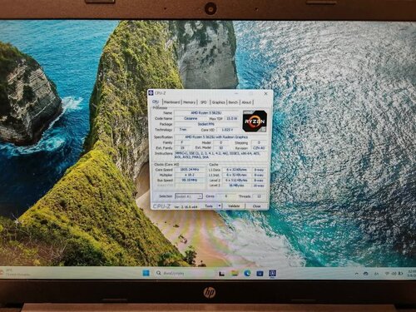Show hidden system tray icons

pyautogui.click(x=357, y=274)
